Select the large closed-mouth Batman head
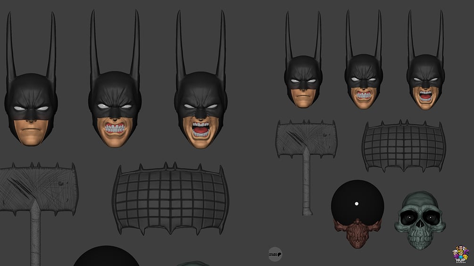 (31, 79)
